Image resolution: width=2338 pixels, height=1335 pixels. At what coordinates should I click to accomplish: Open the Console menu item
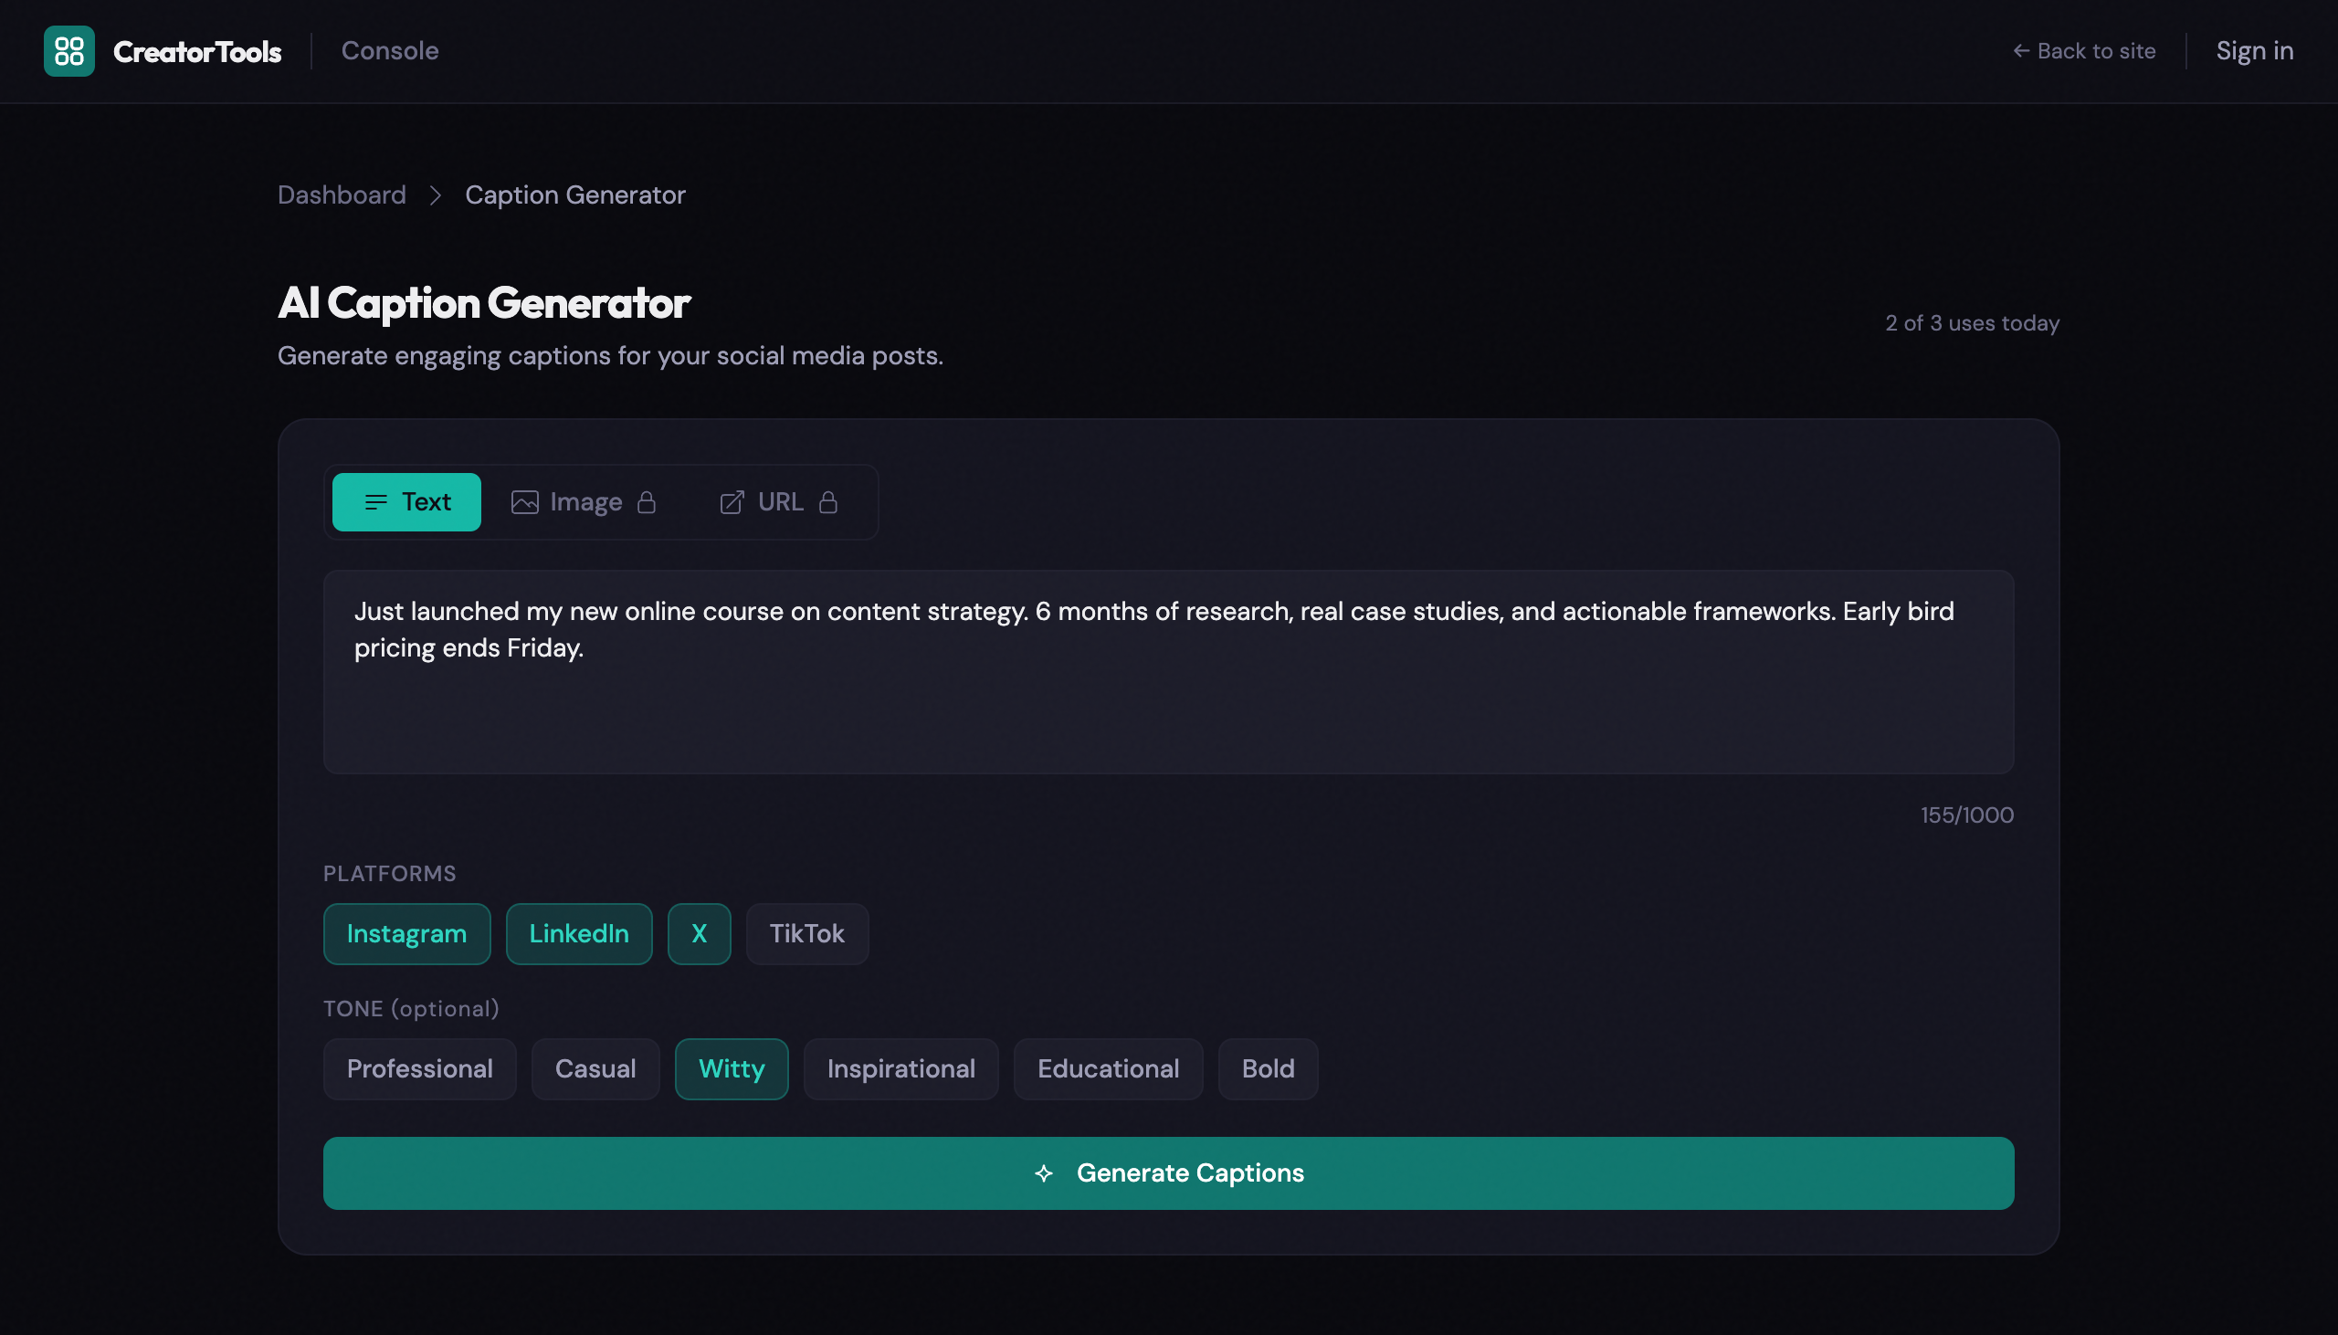point(391,50)
